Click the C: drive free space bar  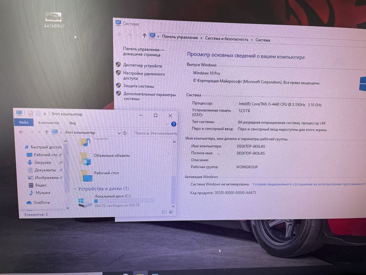coord(124,201)
